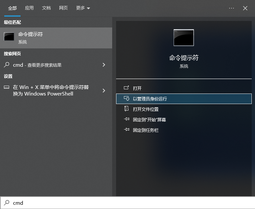This screenshot has width=255, height=209.
Task: Click the settings icon beside the Win + X entry
Action: [x=7, y=87]
